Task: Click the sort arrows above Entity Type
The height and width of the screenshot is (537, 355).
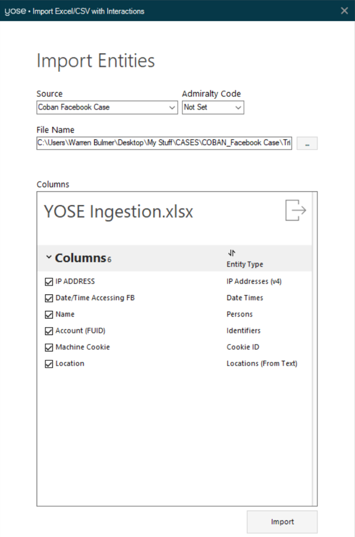Action: click(x=231, y=253)
